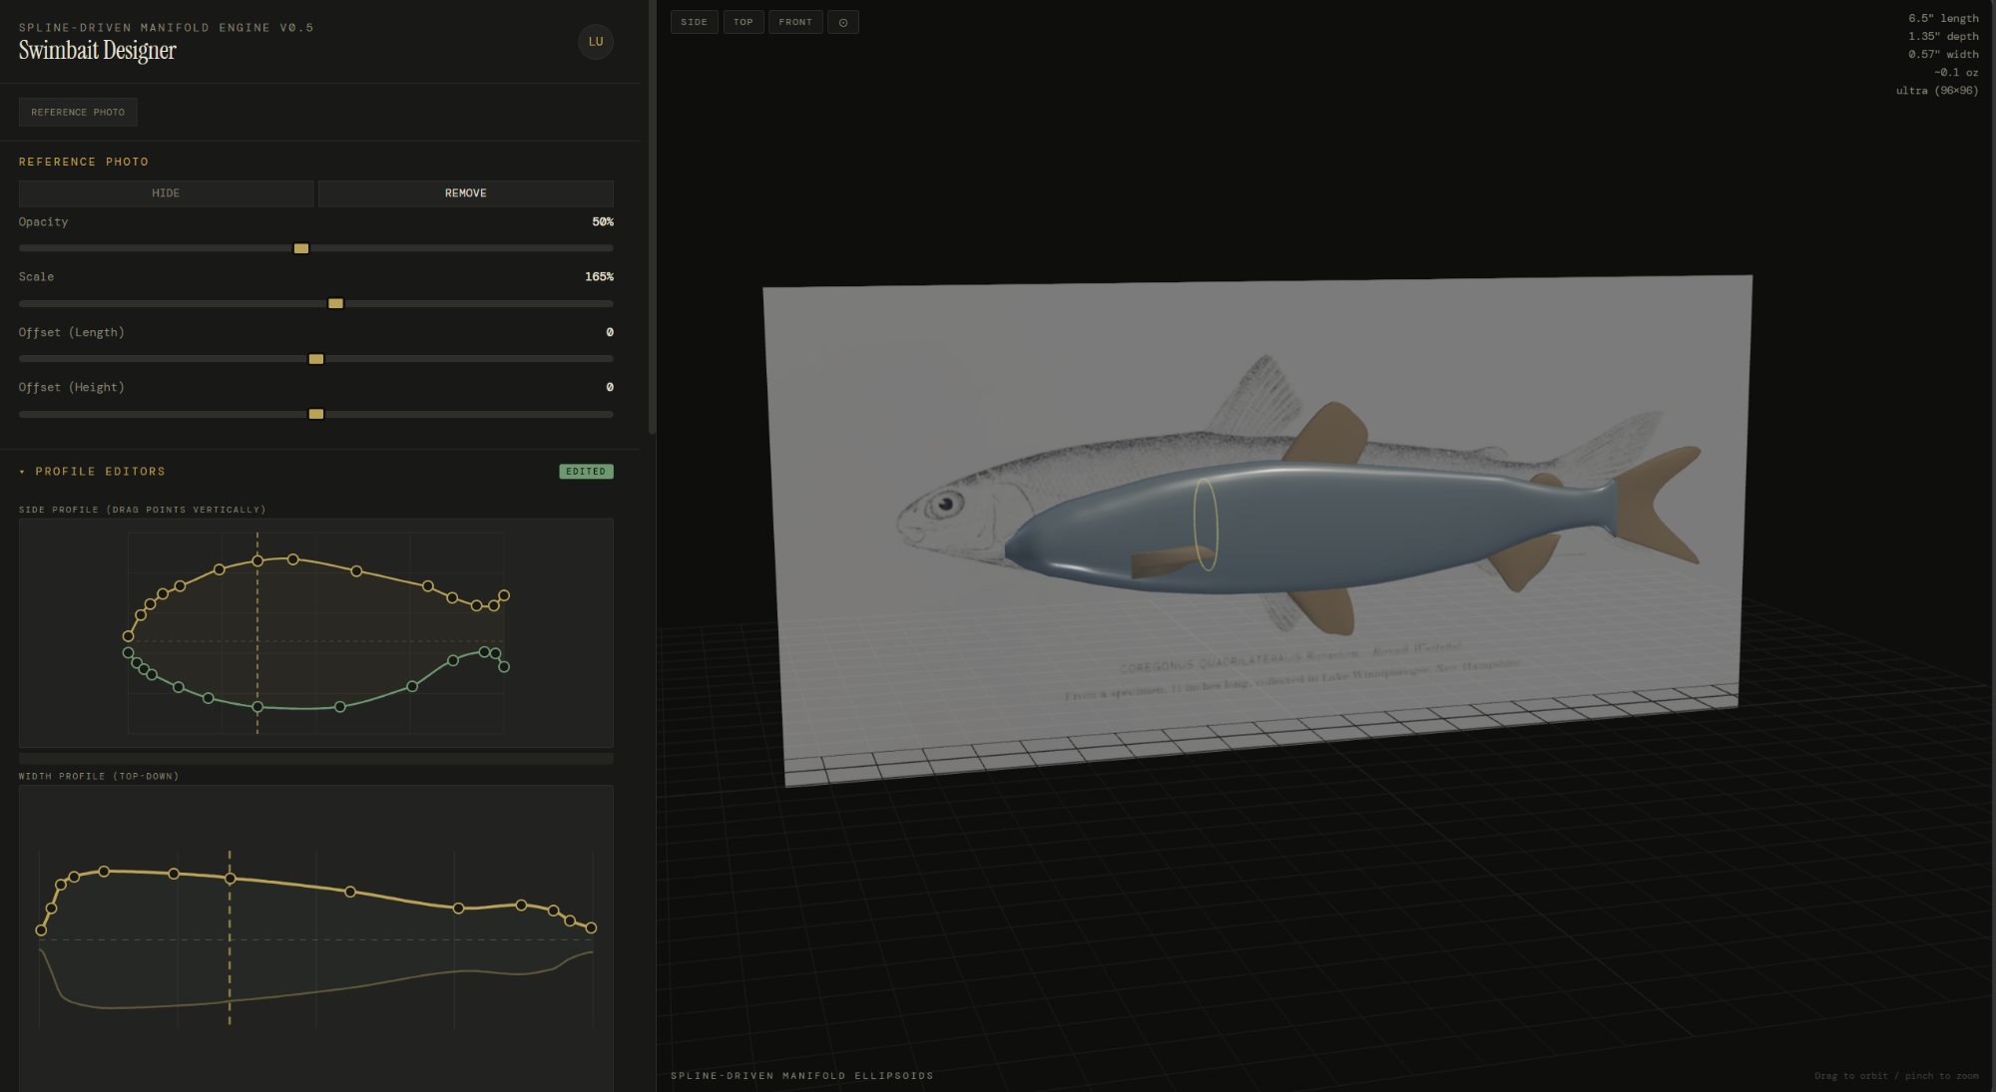Click the left panel vertical scrollbar
Image resolution: width=1996 pixels, height=1092 pixels.
[x=652, y=216]
